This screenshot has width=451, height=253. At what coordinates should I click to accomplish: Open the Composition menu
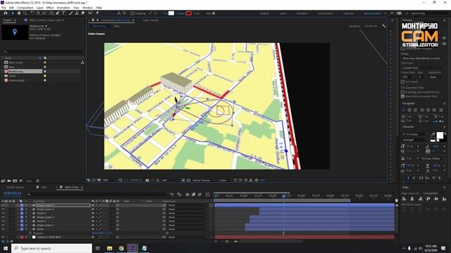point(25,8)
